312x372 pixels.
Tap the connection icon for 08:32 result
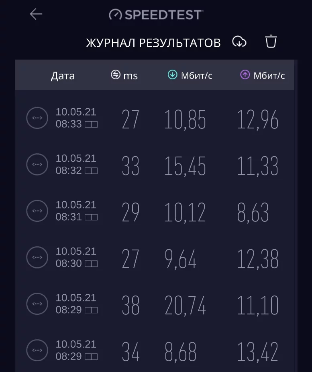tap(37, 165)
